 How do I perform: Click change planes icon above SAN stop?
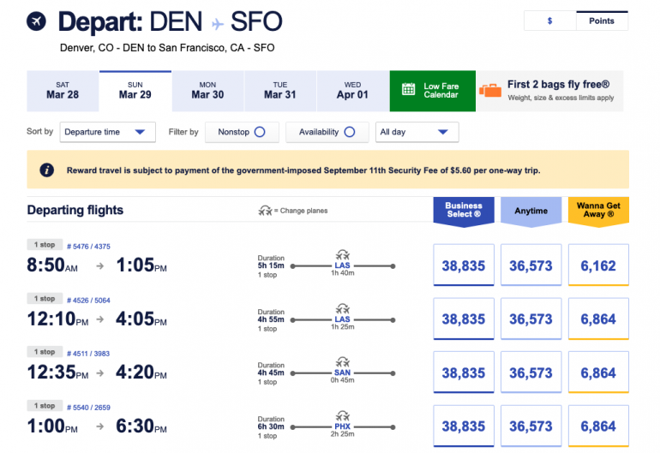tap(342, 361)
